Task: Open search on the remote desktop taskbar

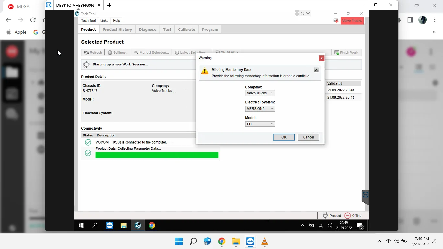Action: [95, 226]
